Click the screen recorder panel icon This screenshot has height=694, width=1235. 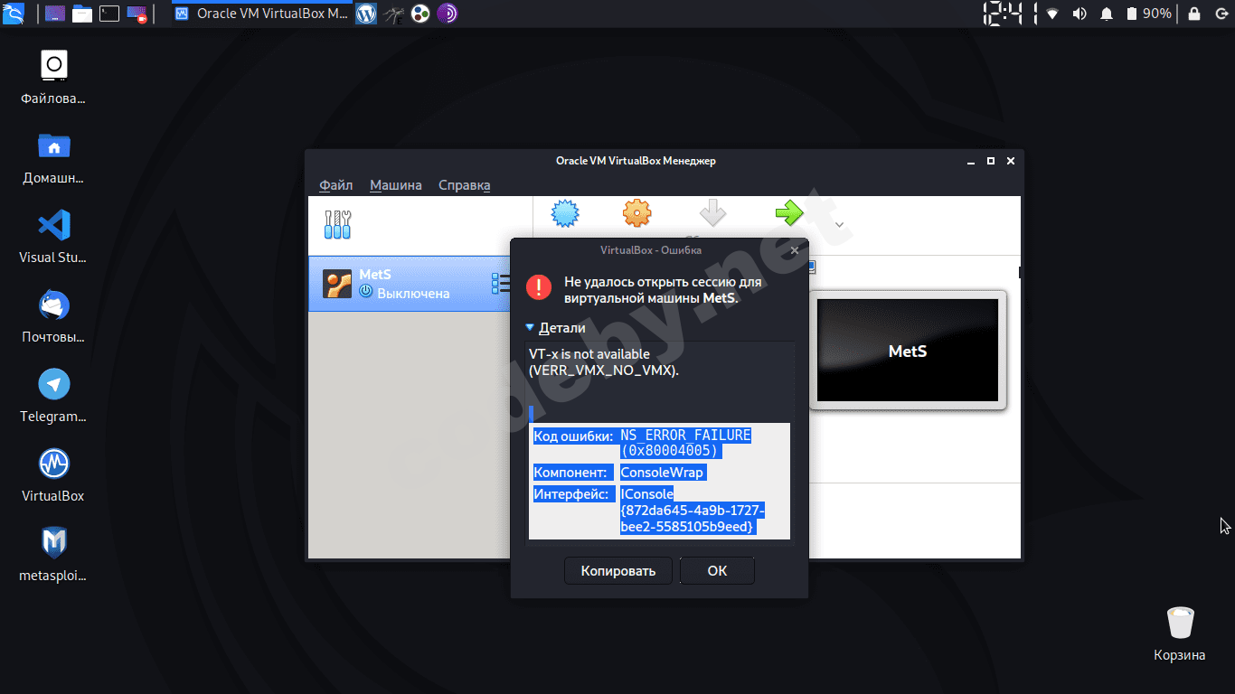137,14
